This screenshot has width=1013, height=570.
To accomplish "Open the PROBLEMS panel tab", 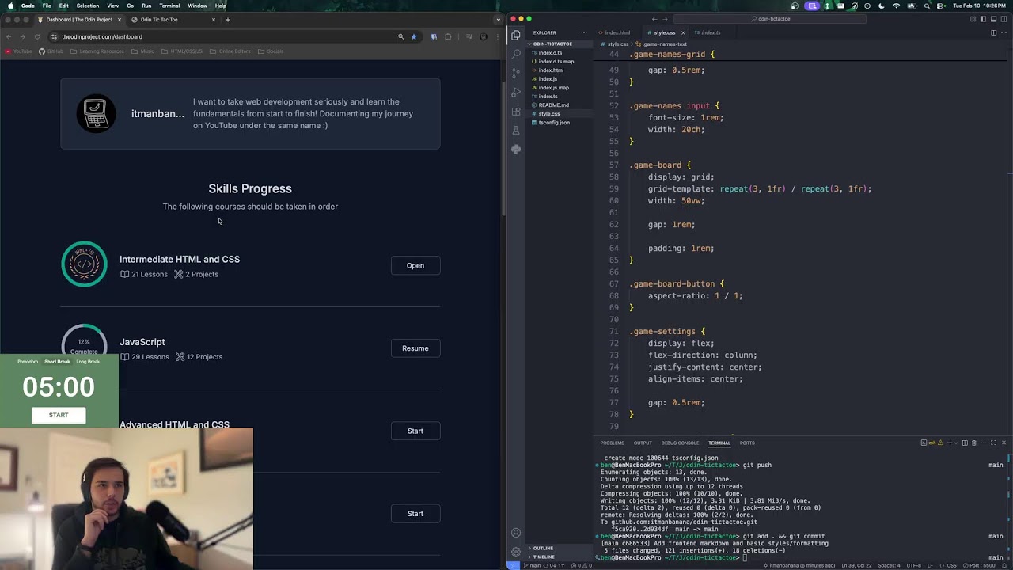I will click(x=612, y=443).
